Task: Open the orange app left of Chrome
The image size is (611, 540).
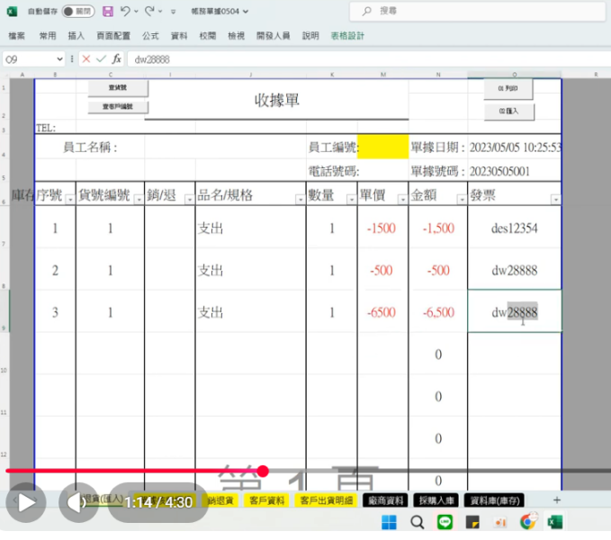Action: (x=500, y=522)
